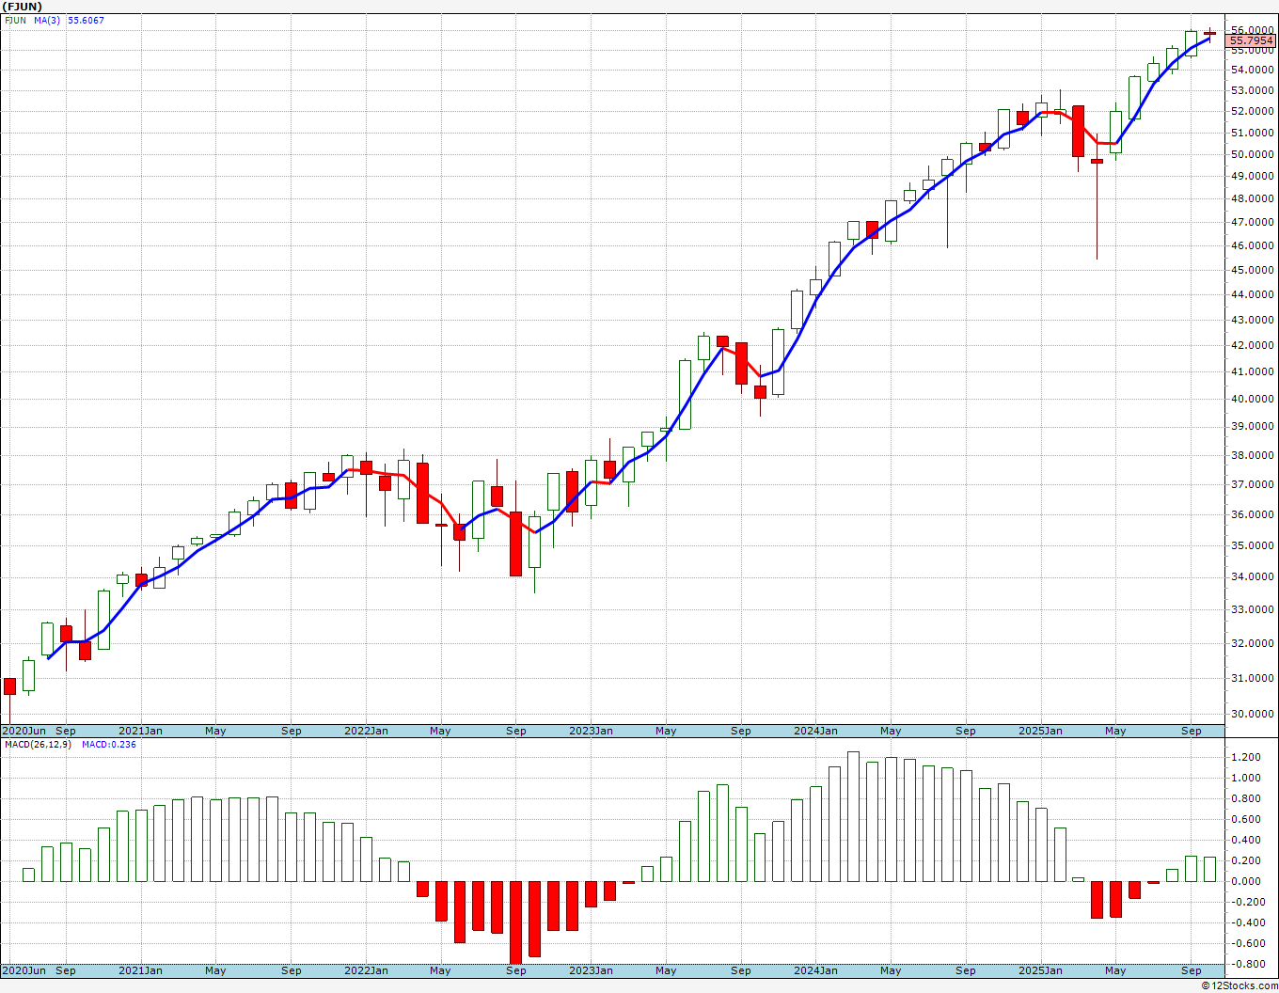
Task: Click "2024Jan" on the price chart date axis
Action: tap(815, 731)
